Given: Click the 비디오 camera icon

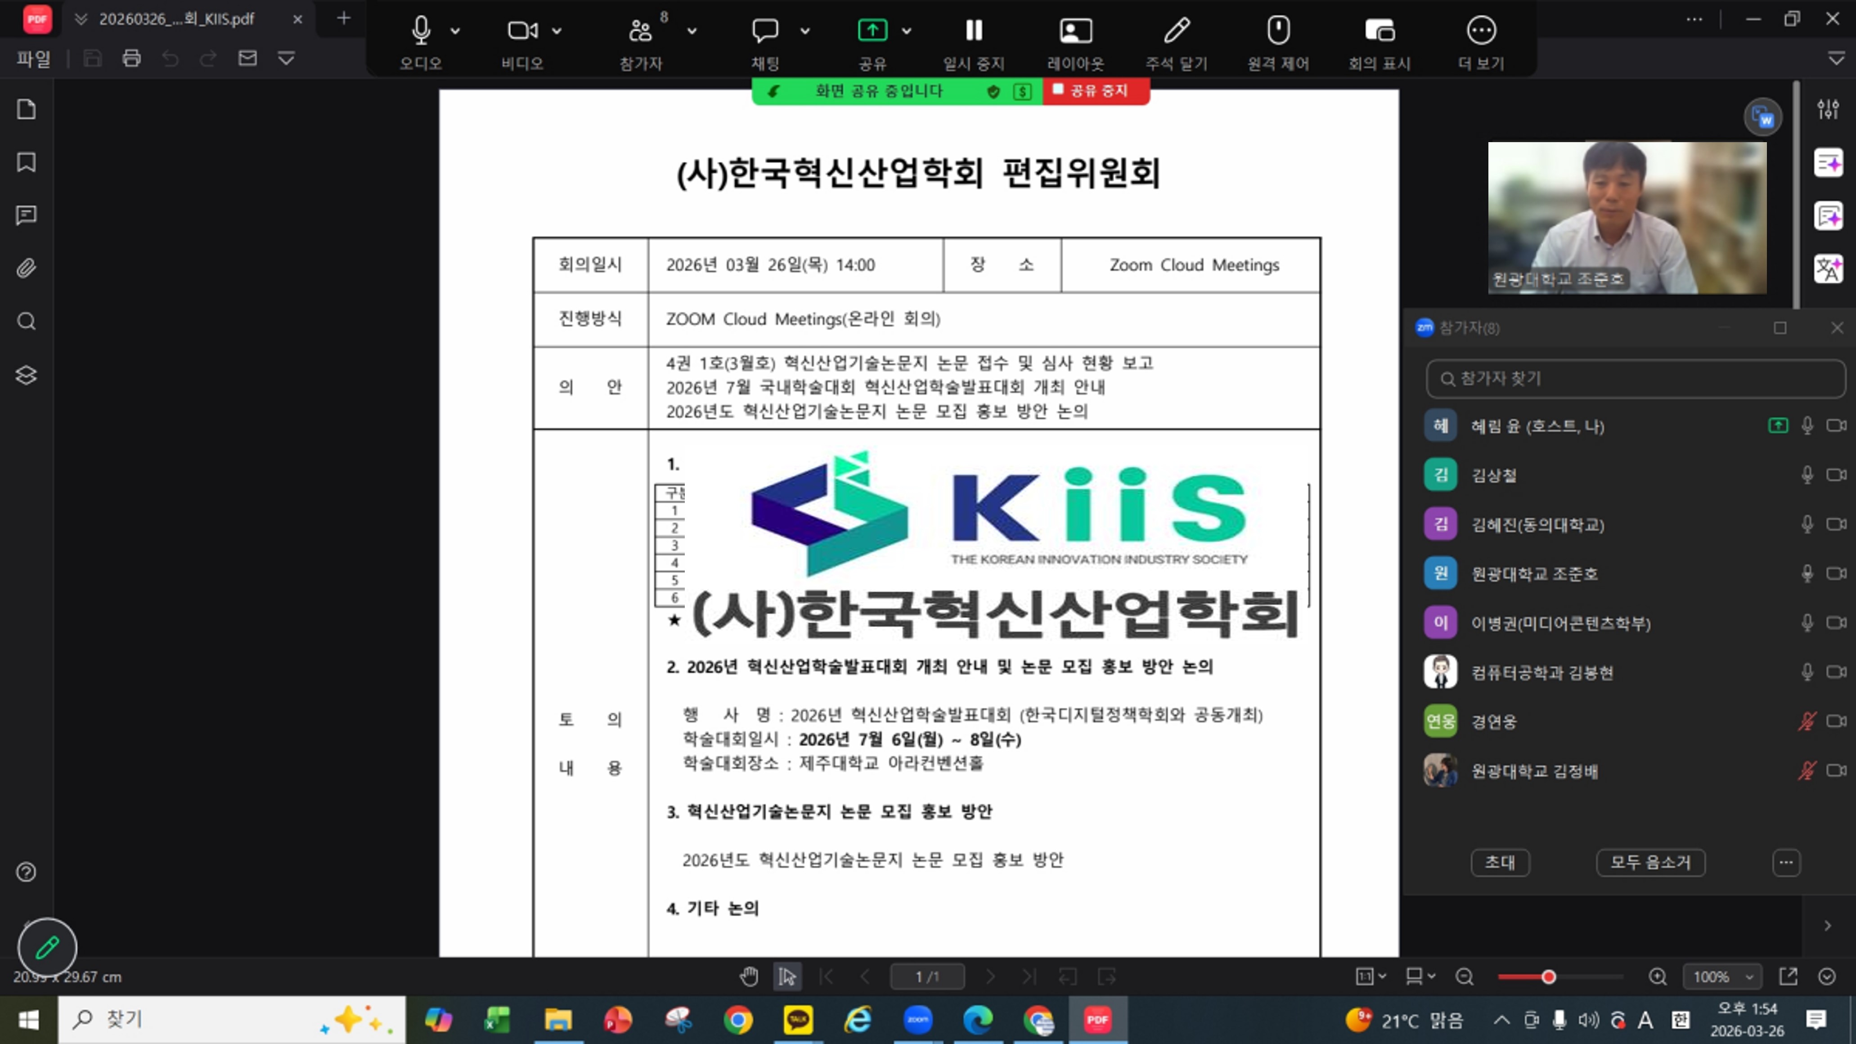Looking at the screenshot, I should point(522,30).
